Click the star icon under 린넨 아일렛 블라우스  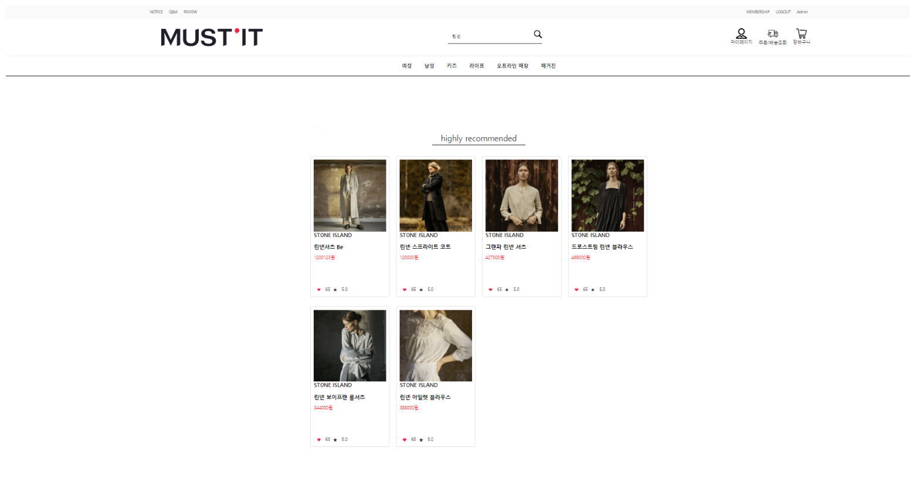tap(420, 439)
